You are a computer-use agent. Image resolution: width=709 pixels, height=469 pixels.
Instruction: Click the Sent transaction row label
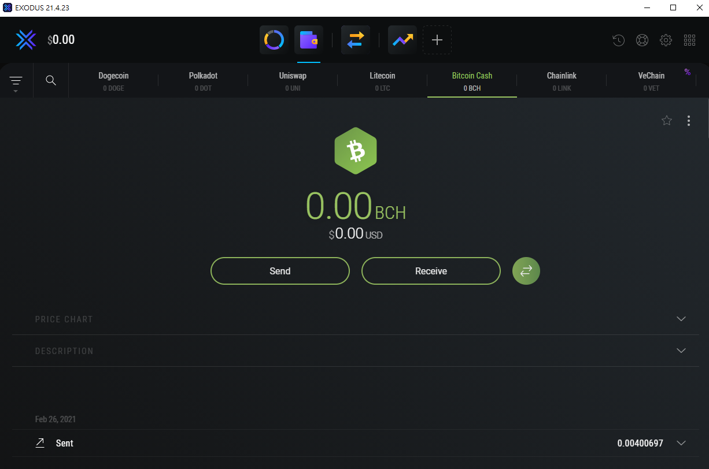(64, 443)
